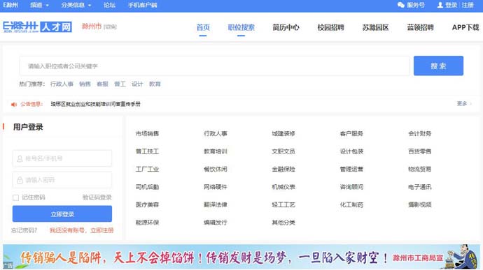Click the 注册 link at top right

click(468, 5)
